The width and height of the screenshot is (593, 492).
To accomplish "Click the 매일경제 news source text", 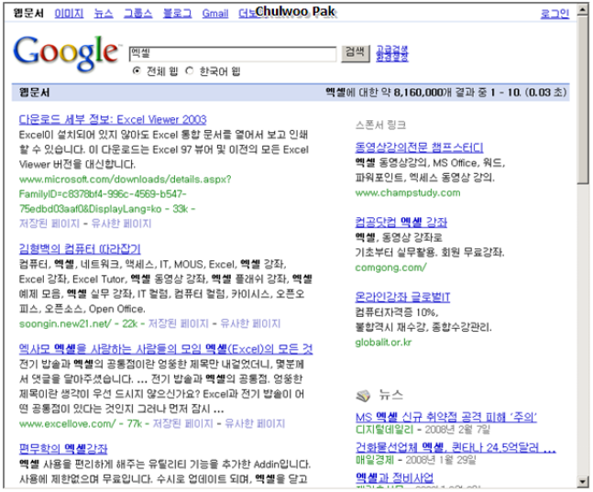I will pos(375,460).
